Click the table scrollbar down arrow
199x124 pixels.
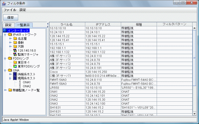(195, 114)
